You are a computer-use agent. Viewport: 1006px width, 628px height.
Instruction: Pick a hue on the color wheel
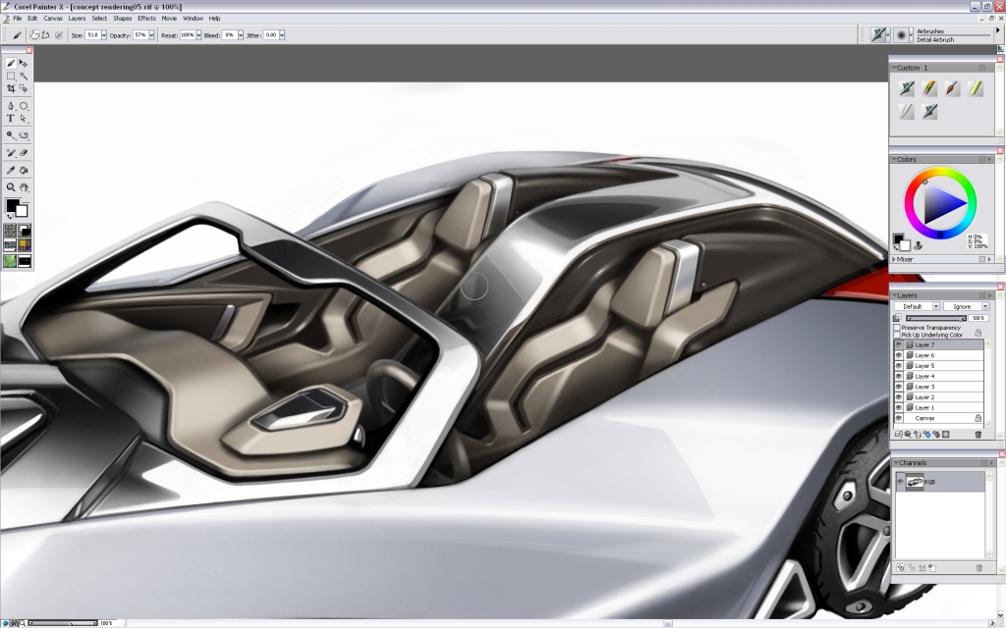click(x=968, y=188)
